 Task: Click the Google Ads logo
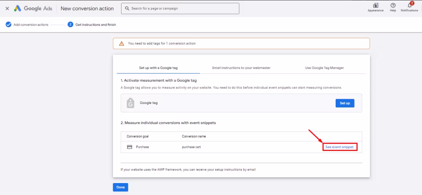(33, 8)
